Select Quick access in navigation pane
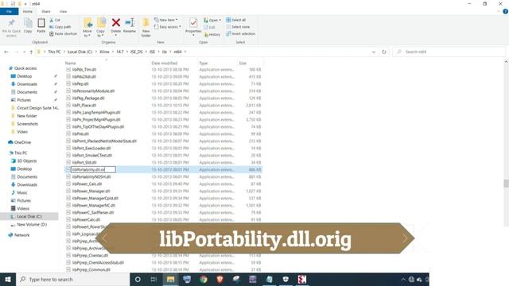 [25, 68]
